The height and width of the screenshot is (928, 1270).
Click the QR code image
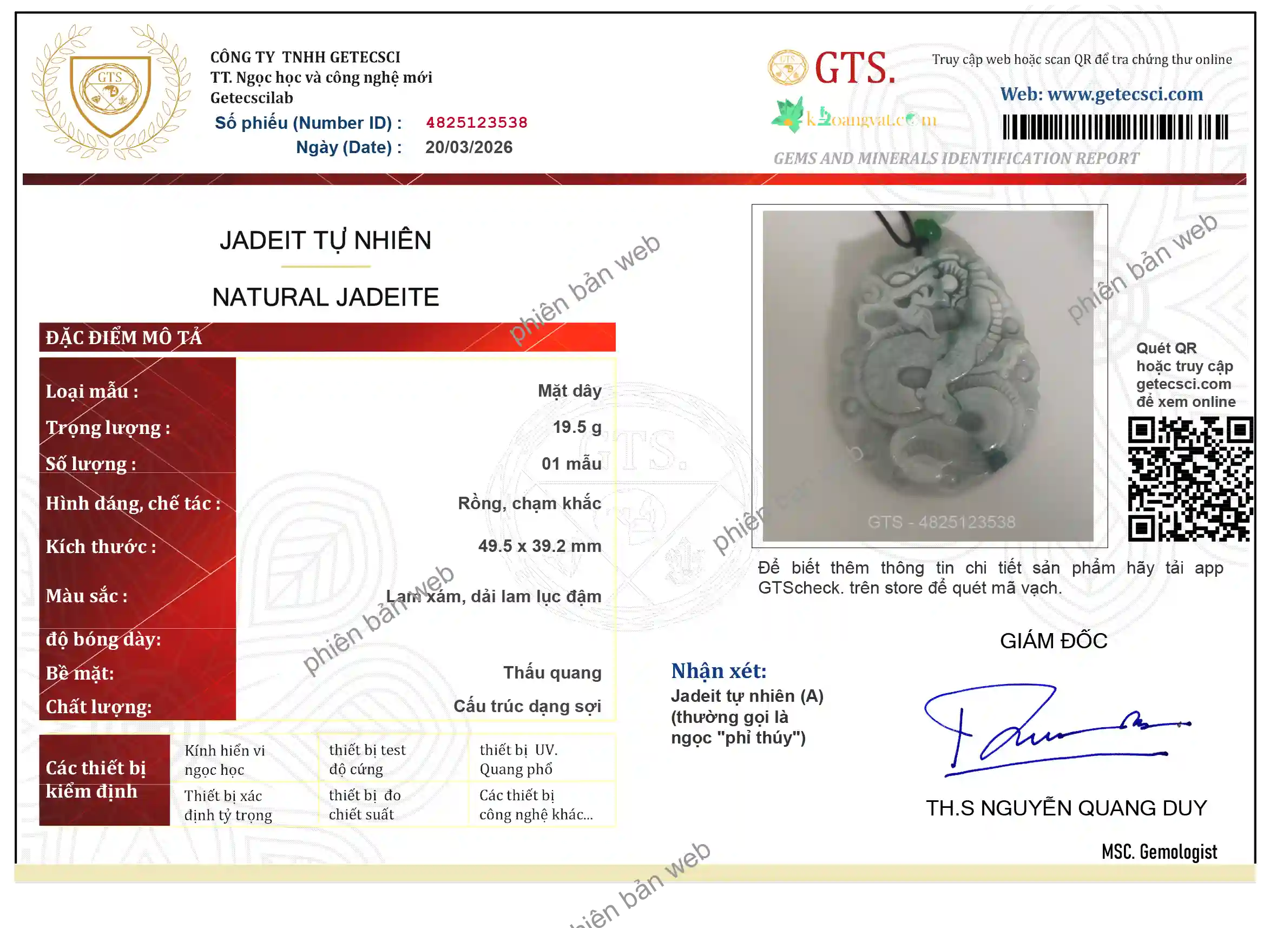tap(1190, 479)
